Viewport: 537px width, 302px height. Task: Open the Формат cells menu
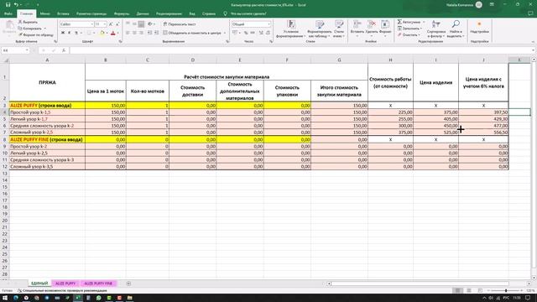(x=385, y=29)
